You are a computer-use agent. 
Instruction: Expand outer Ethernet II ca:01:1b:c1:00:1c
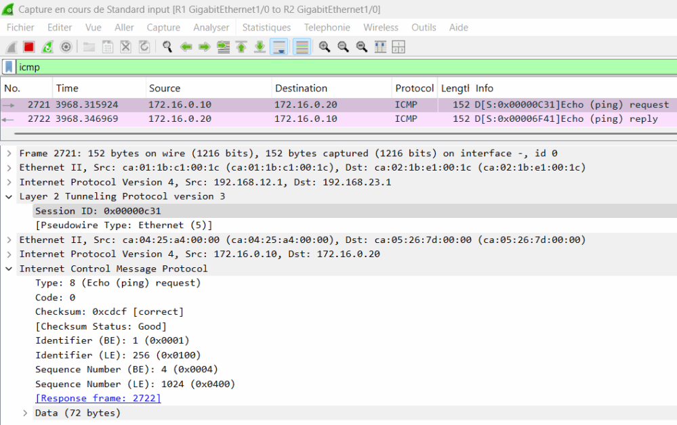9,168
